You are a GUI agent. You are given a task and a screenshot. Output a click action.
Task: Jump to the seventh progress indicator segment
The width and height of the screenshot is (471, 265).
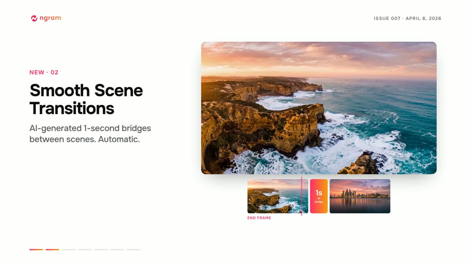click(133, 250)
